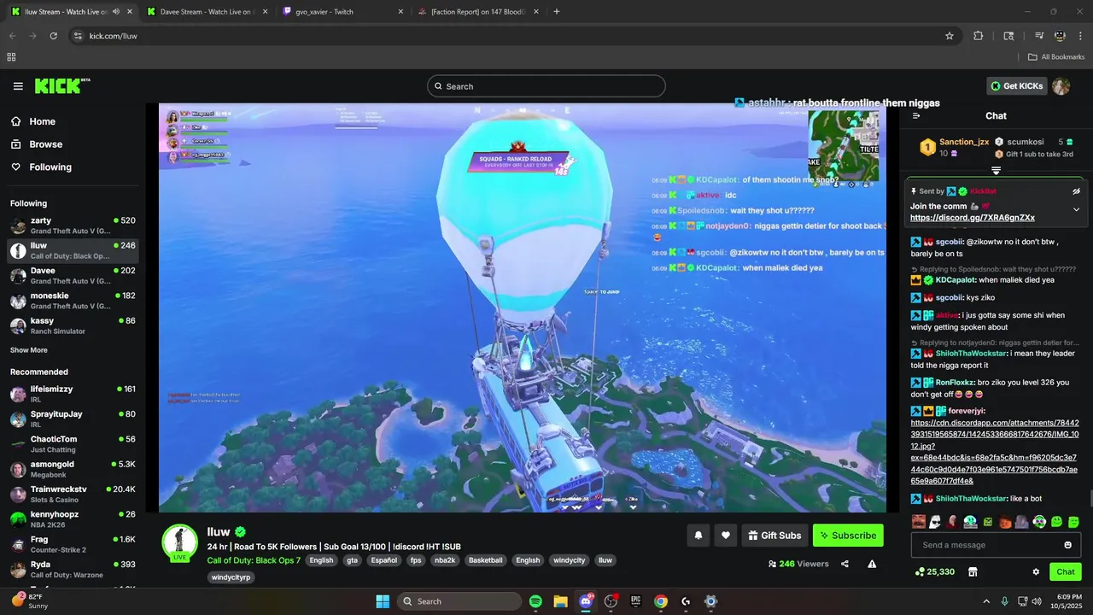Select Davee channel in Following list
The image size is (1093, 615).
pyautogui.click(x=73, y=276)
